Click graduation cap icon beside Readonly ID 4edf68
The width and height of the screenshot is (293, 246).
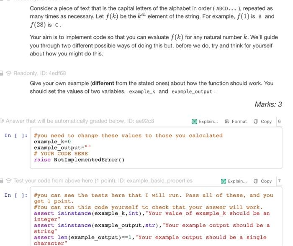(9, 73)
